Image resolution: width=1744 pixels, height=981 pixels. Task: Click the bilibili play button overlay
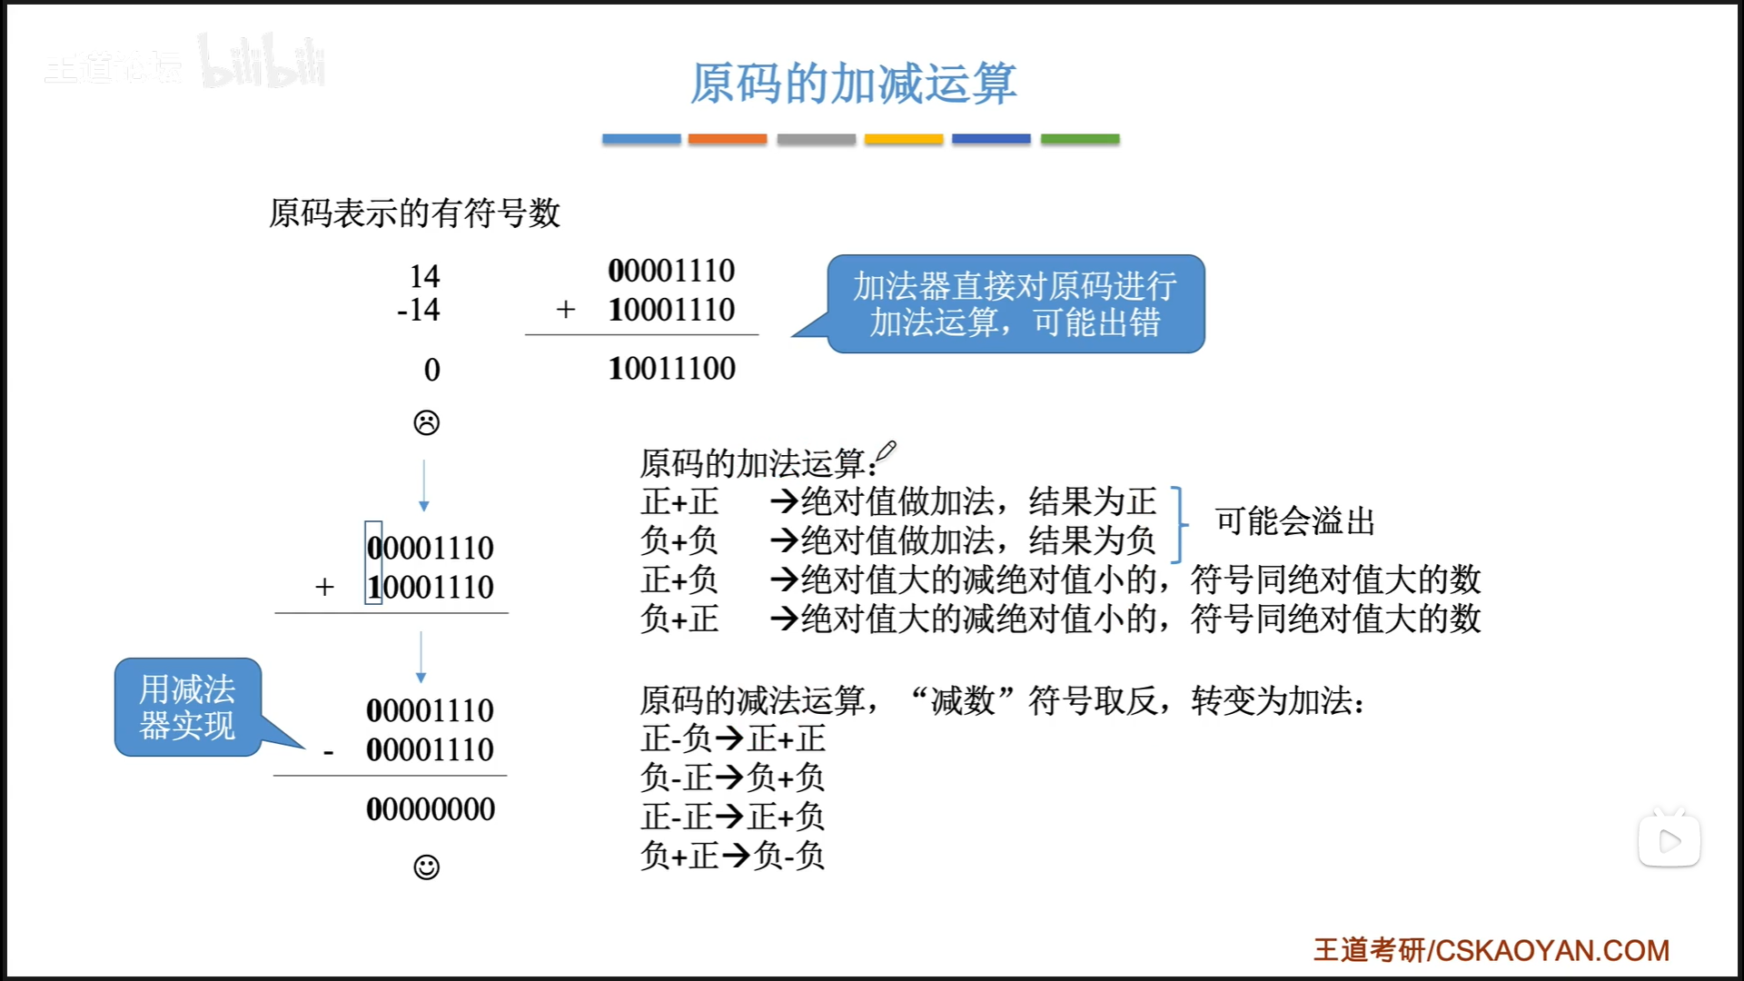pyautogui.click(x=1669, y=840)
